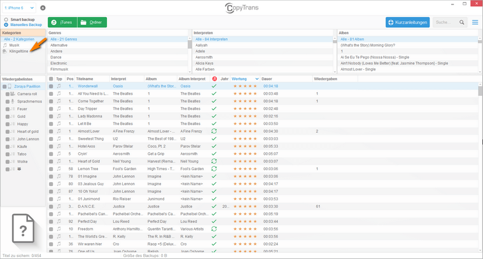The width and height of the screenshot is (483, 259).
Task: Choose Adele in the Interpreten list
Action: (x=200, y=51)
